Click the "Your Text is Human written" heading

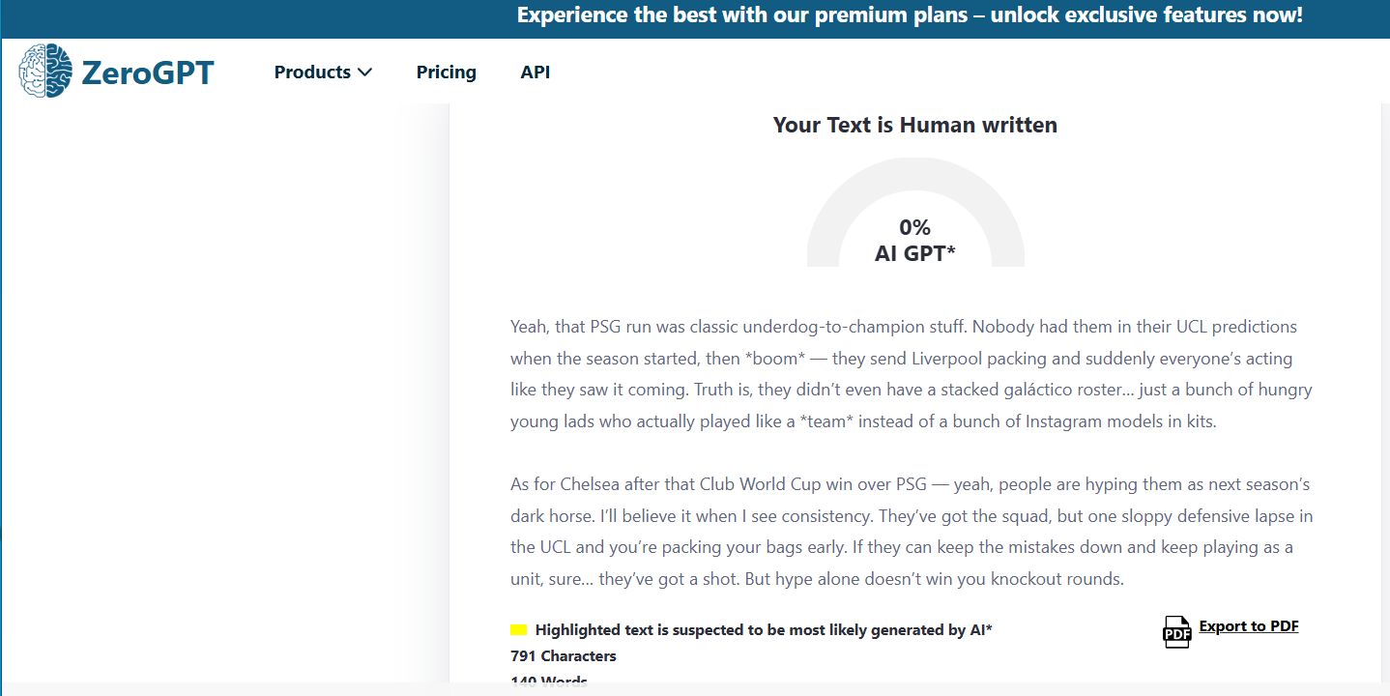coord(915,125)
